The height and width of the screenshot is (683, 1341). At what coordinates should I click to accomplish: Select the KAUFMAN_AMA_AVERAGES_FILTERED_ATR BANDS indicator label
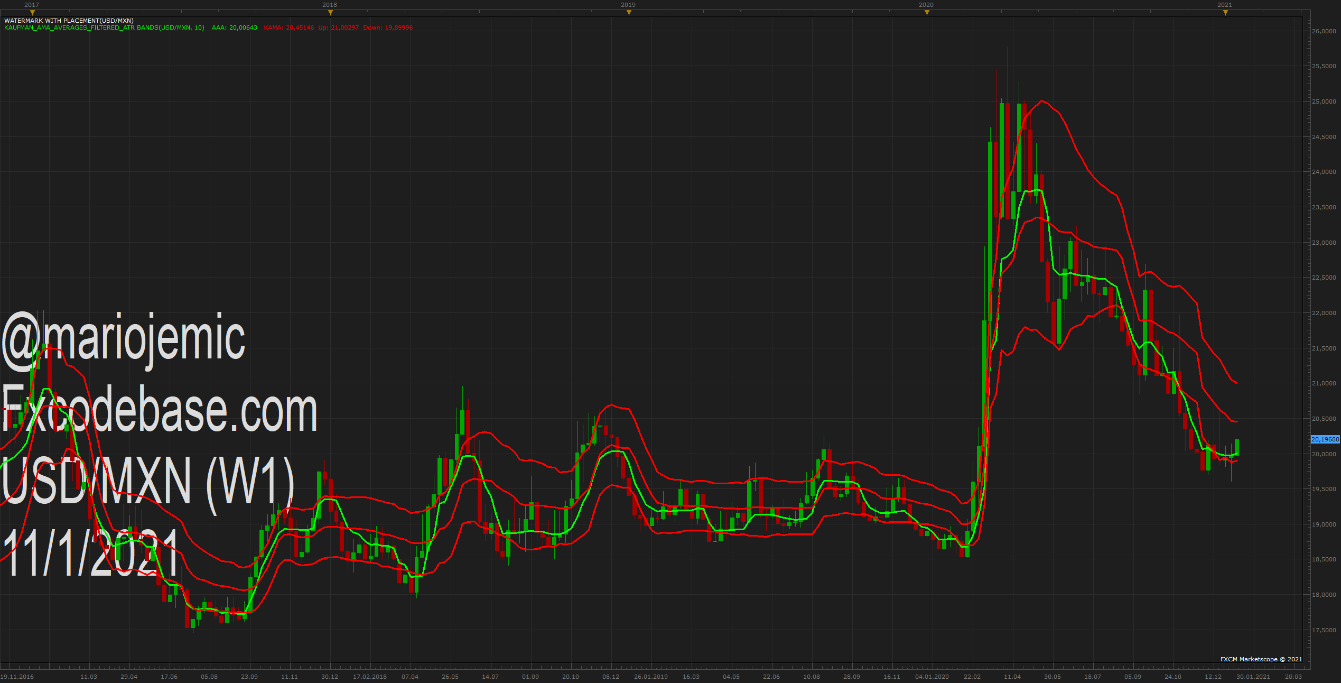tap(104, 27)
